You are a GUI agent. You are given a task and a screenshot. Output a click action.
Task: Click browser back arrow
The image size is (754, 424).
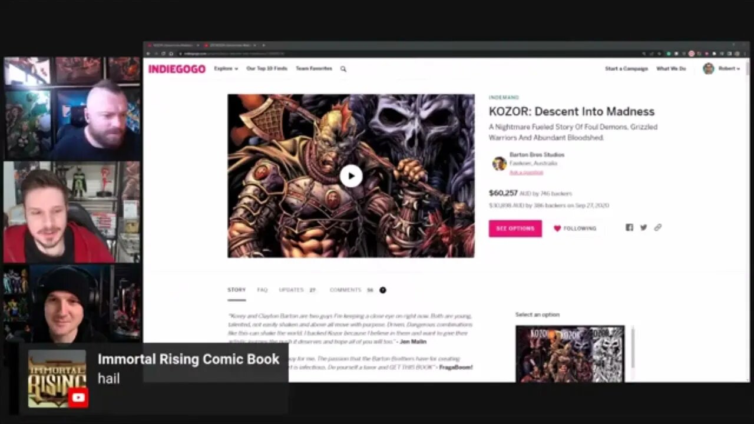(x=149, y=54)
